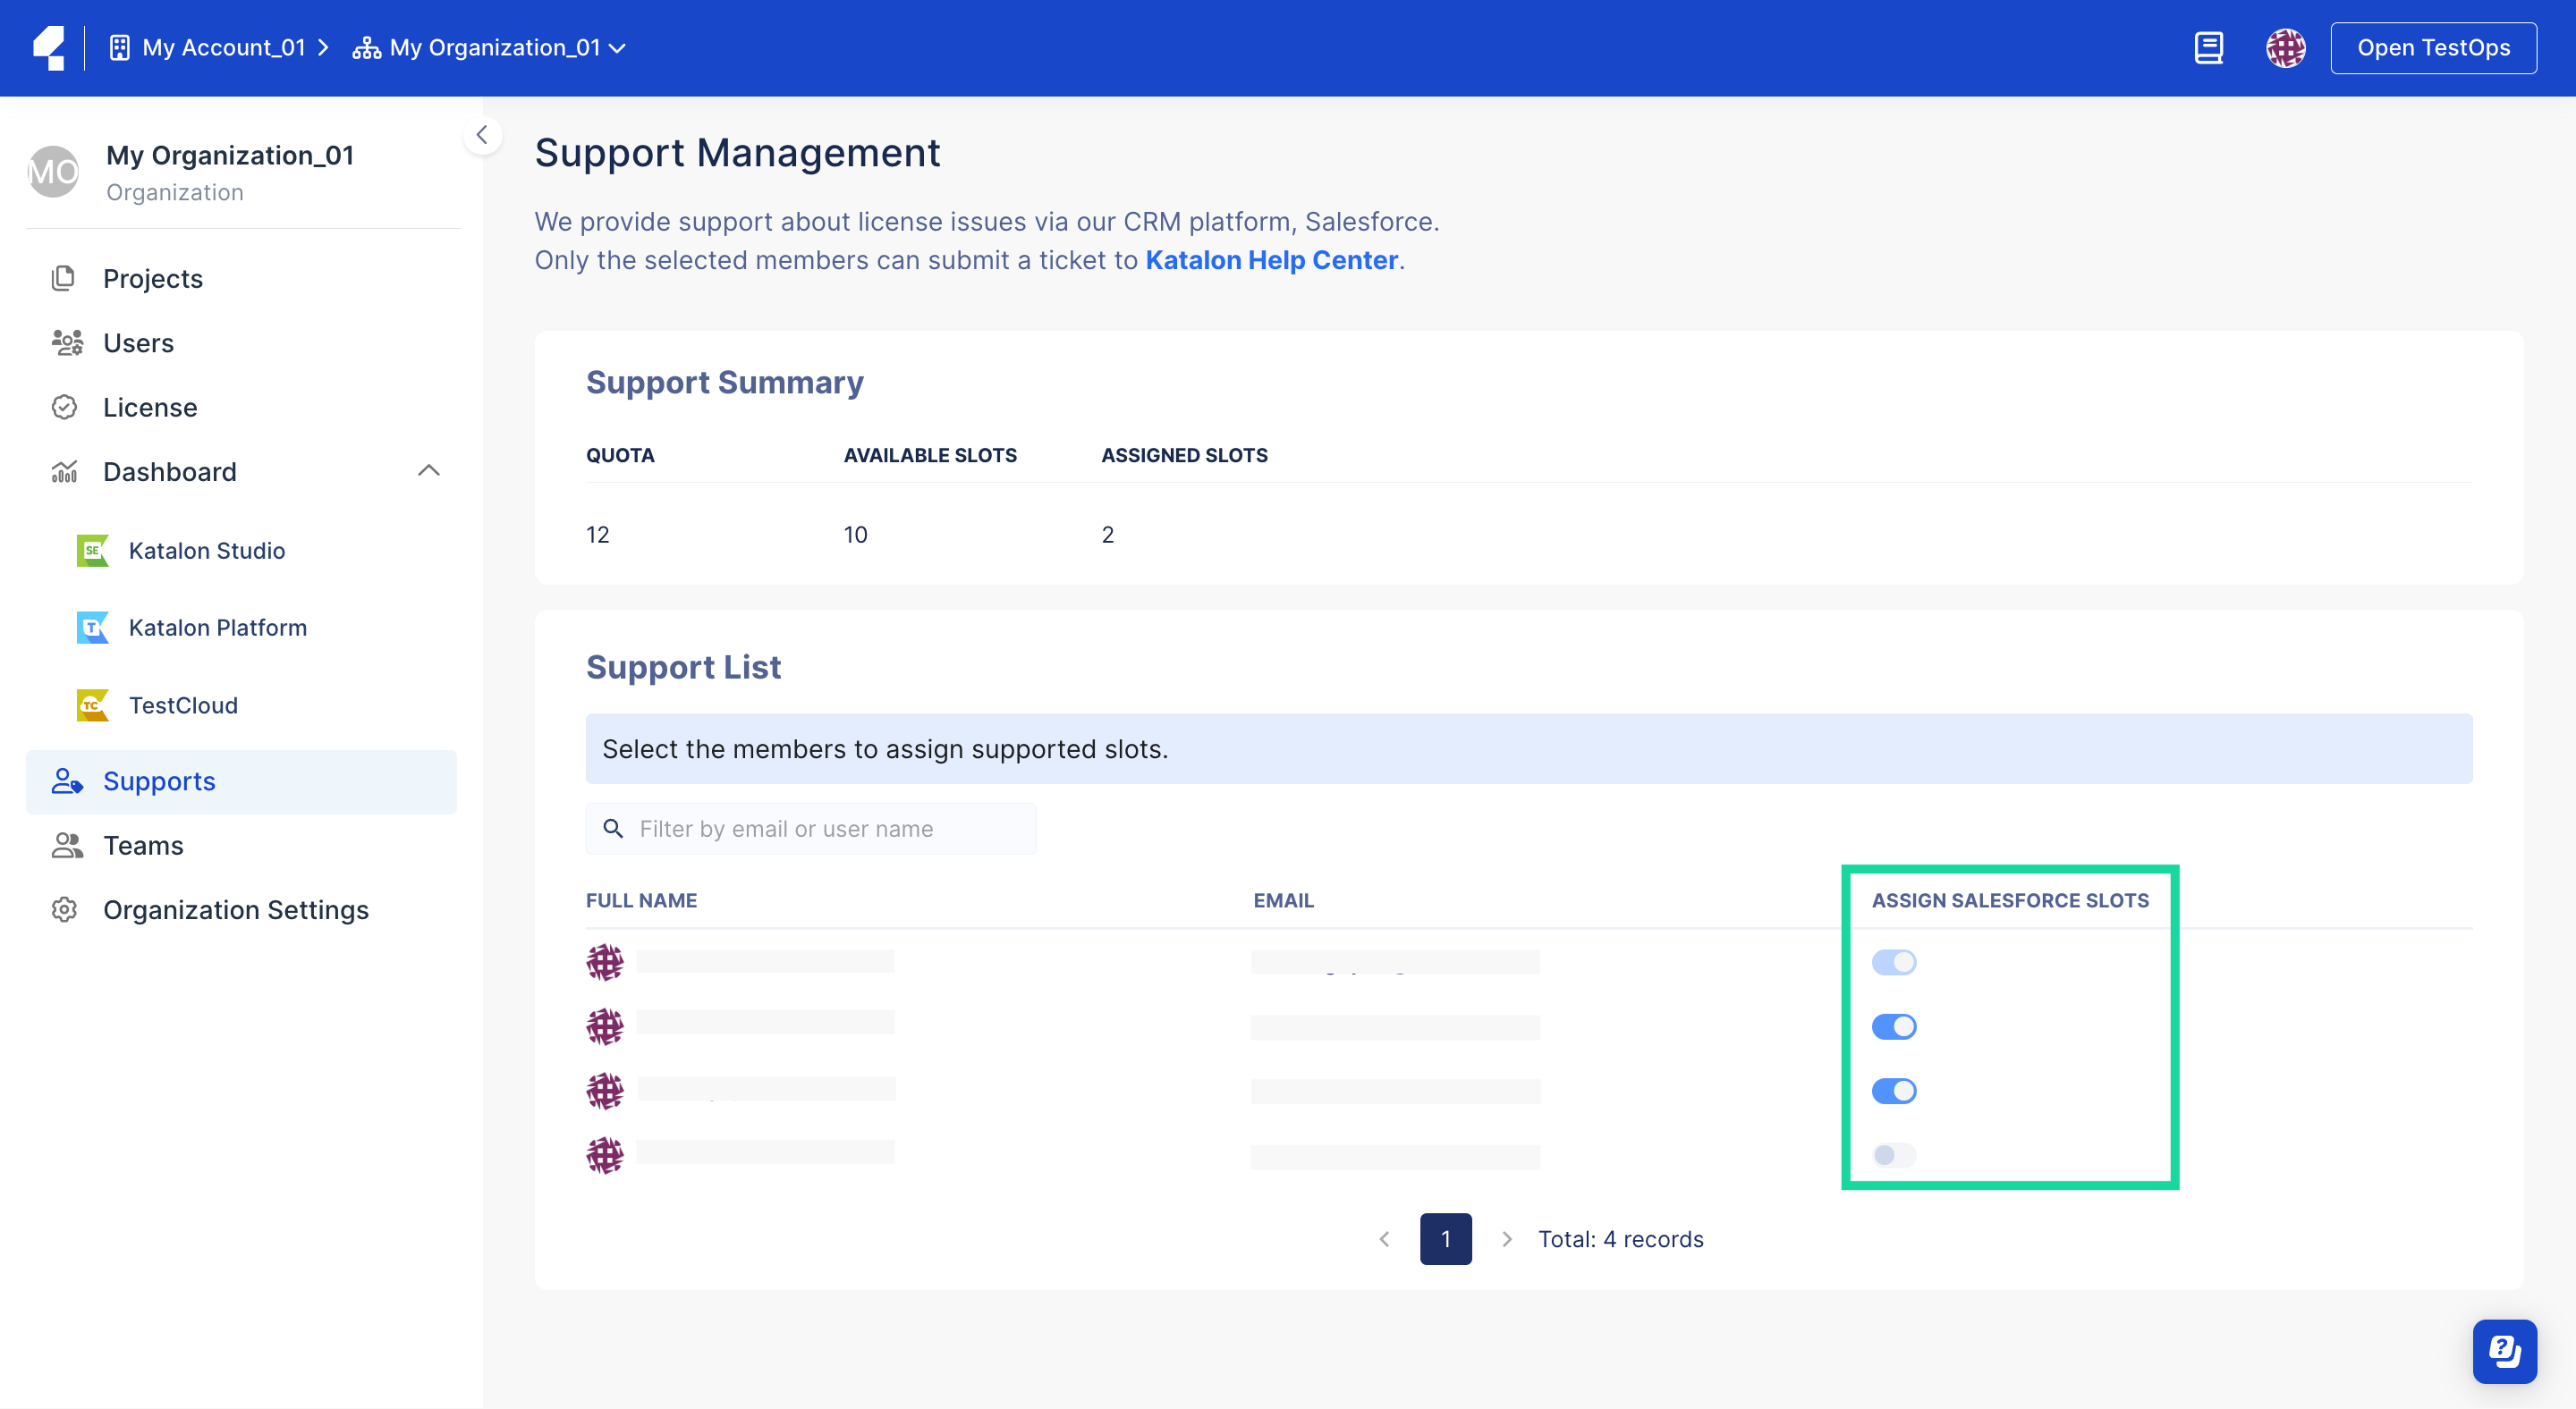The width and height of the screenshot is (2576, 1409).
Task: Enable Salesforce slot for fourth member row
Action: 1894,1155
